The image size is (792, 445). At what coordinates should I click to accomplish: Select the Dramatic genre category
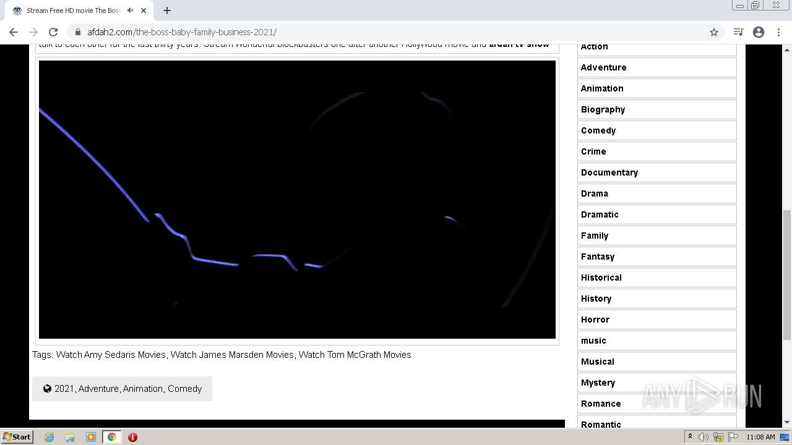tap(657, 214)
